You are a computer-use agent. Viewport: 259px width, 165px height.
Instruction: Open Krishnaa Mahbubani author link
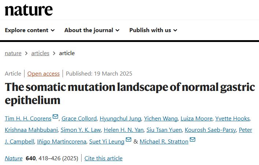[x=31, y=130]
